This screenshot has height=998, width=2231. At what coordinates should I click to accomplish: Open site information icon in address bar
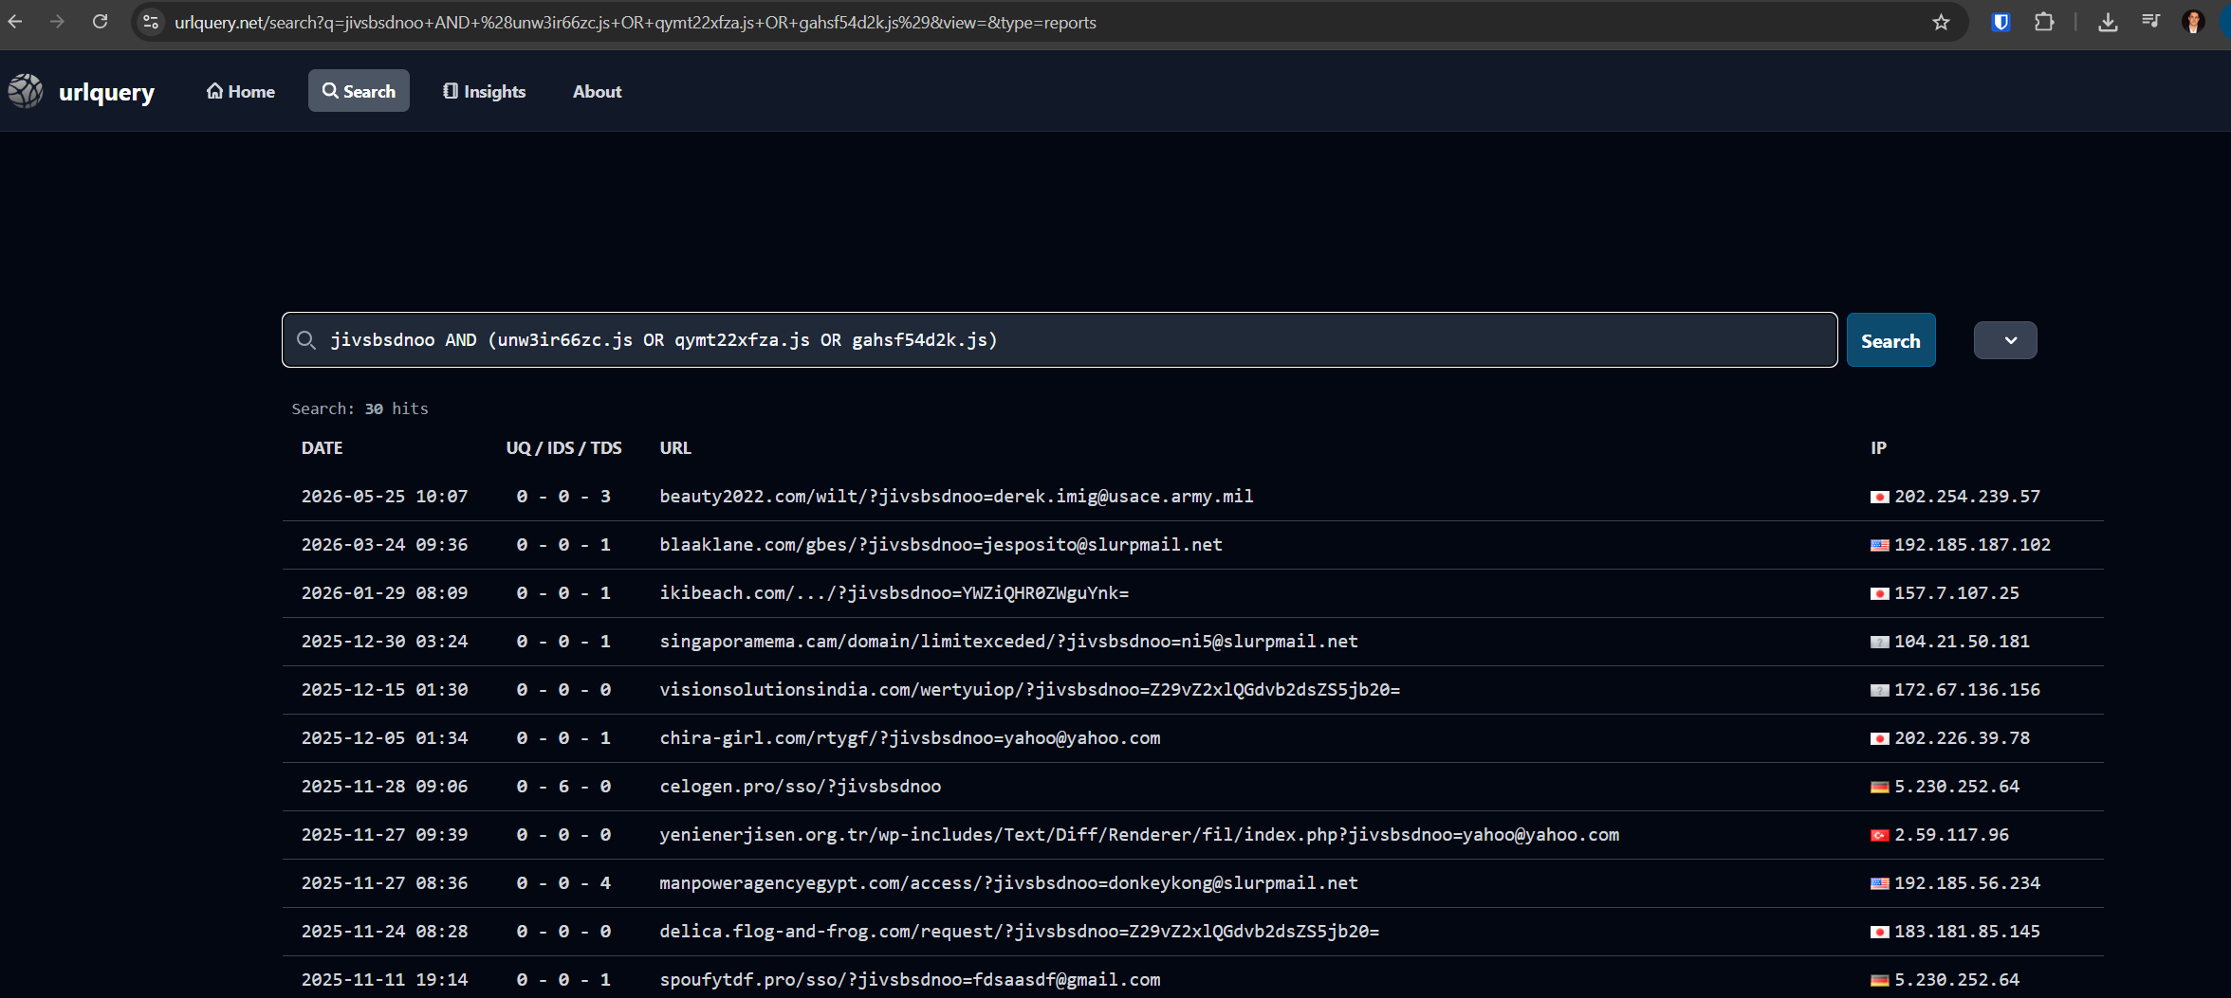(x=151, y=22)
